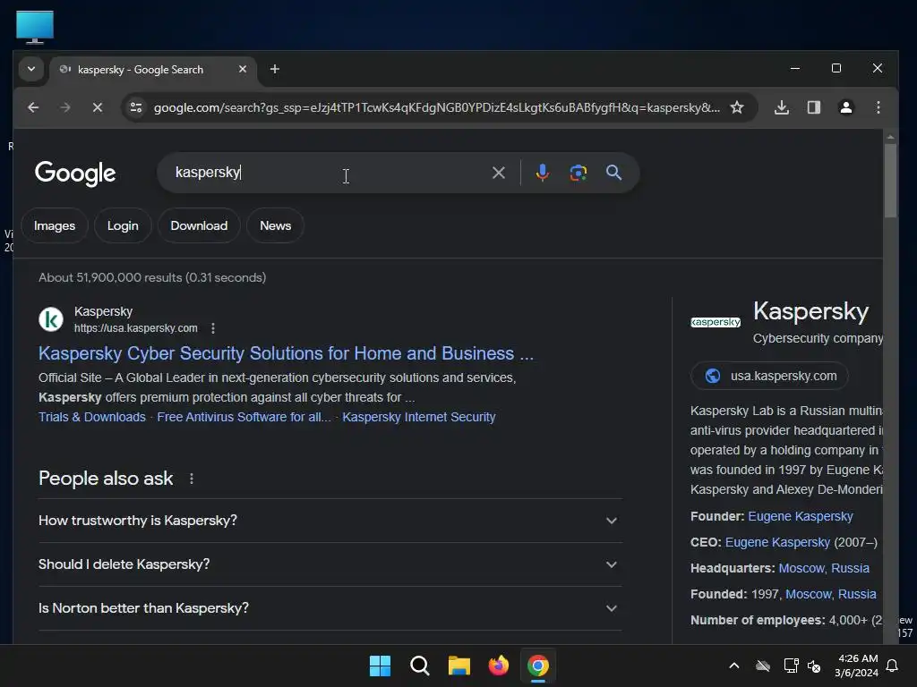Screen dimensions: 917x687
Task: Click the OneDrive tray icon
Action: click(763, 666)
